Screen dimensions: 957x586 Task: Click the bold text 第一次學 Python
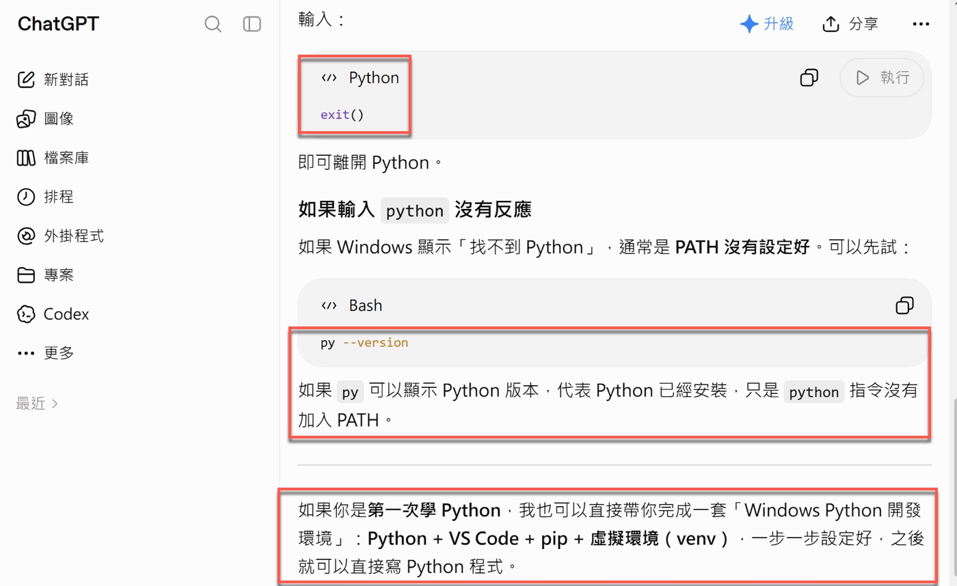pos(433,510)
